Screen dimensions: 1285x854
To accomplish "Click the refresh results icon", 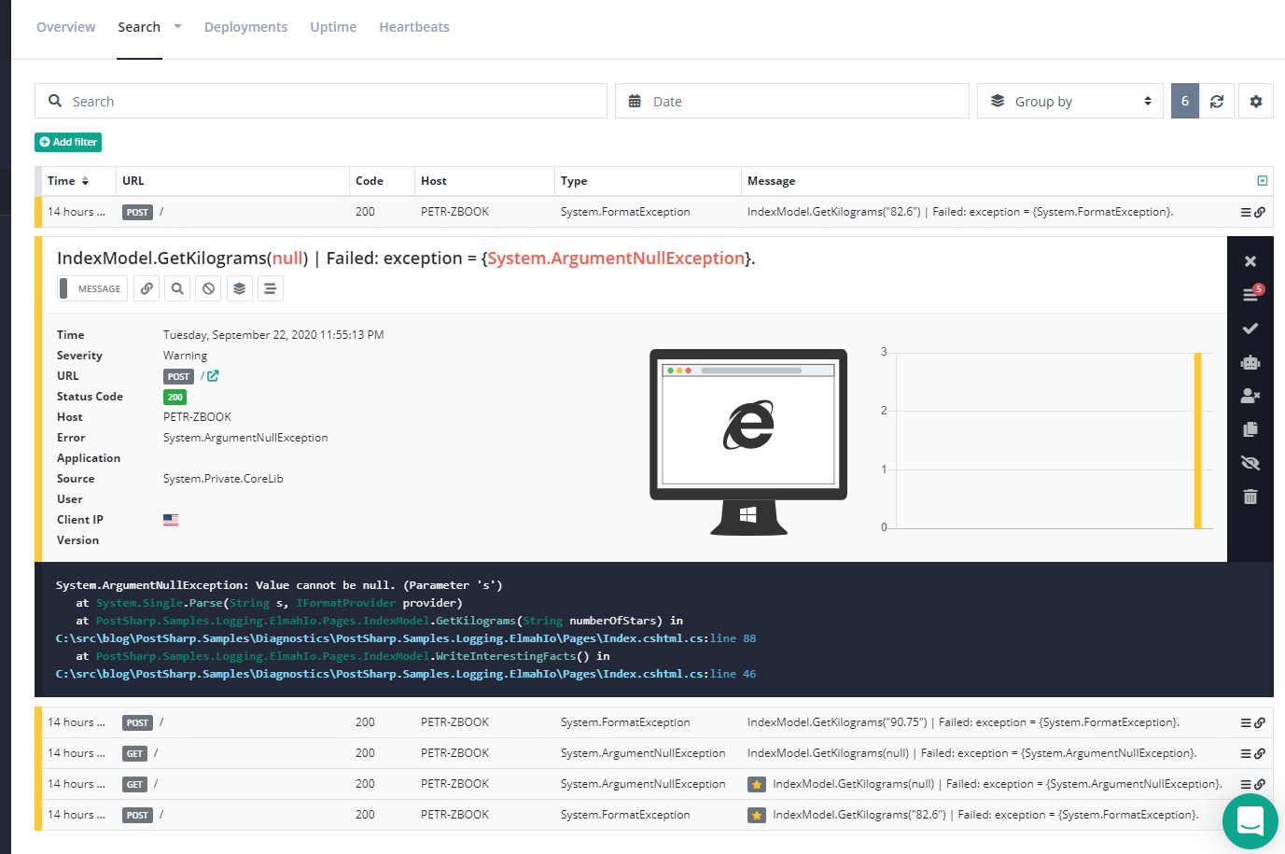I will coord(1217,101).
